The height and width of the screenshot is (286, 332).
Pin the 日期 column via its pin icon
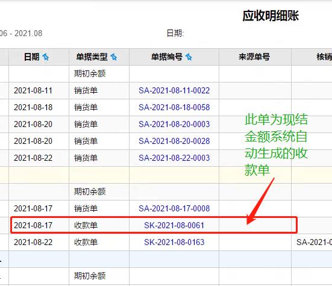(x=46, y=57)
